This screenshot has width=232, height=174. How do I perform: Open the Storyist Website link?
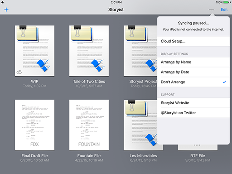[193, 103]
